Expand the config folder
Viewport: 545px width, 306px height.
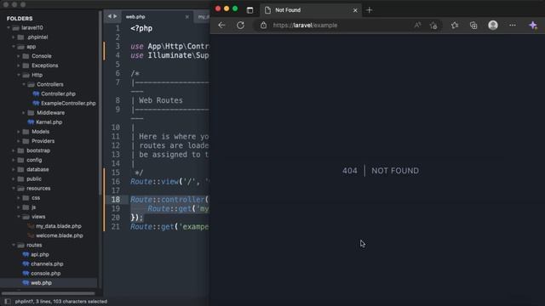(x=14, y=160)
